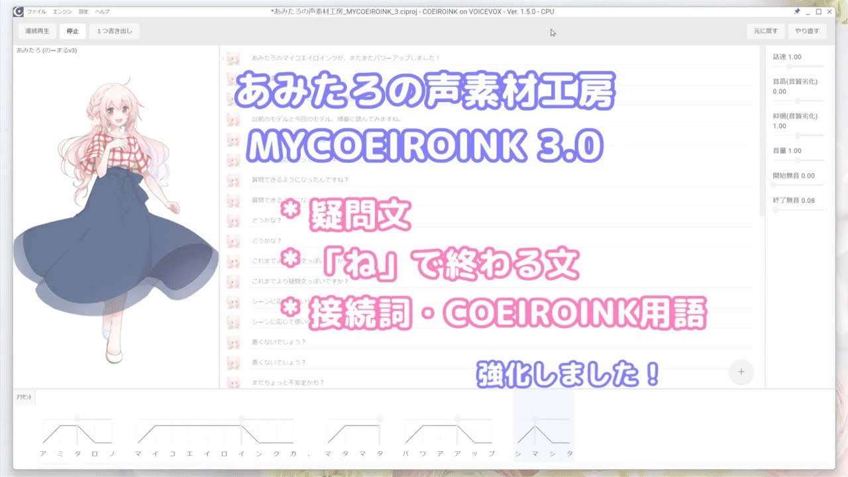Adjust the 抑揚 intonation slider
Image resolution: width=848 pixels, height=477 pixels.
[798, 135]
